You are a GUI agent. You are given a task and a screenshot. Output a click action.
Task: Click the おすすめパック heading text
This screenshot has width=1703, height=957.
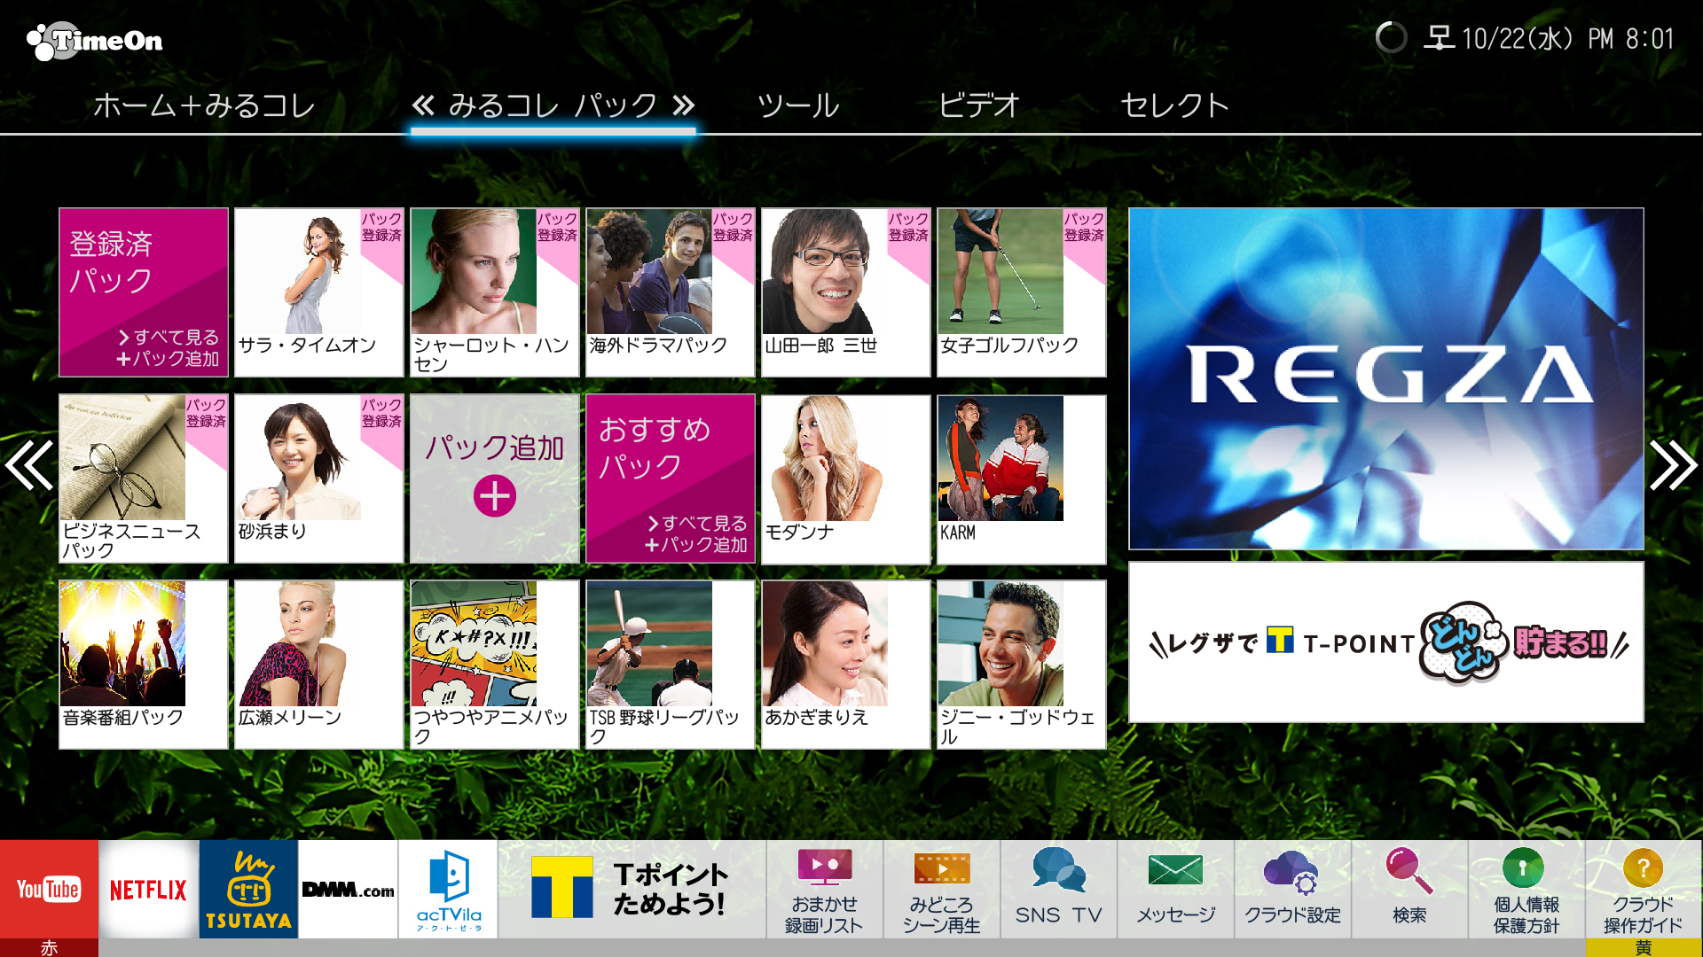click(655, 447)
